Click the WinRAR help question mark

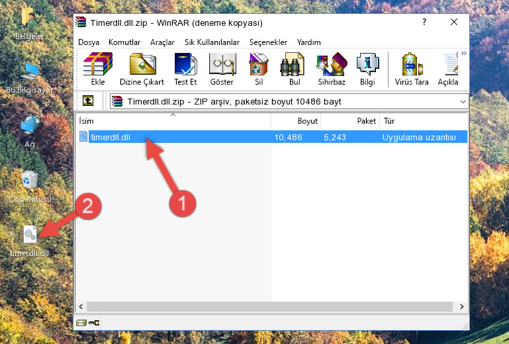click(x=424, y=22)
